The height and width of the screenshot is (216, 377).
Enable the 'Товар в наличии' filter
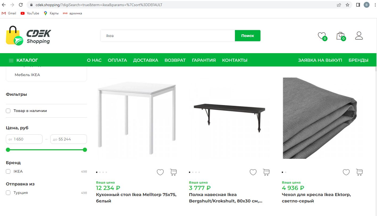pyautogui.click(x=8, y=111)
